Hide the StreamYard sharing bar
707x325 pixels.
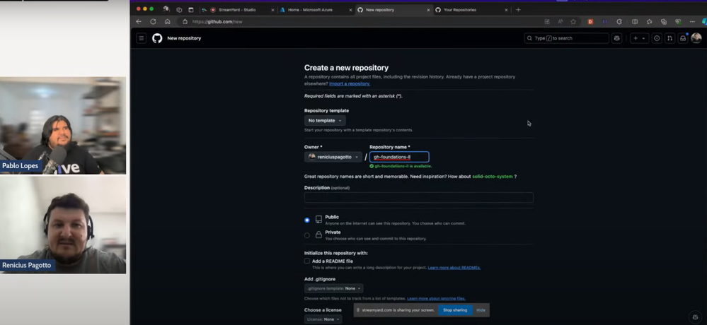coord(481,310)
